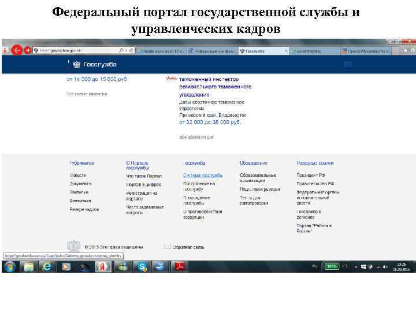The image size is (416, 312).
Task: Launch Internet Explorer from the taskbar
Action: (47, 266)
